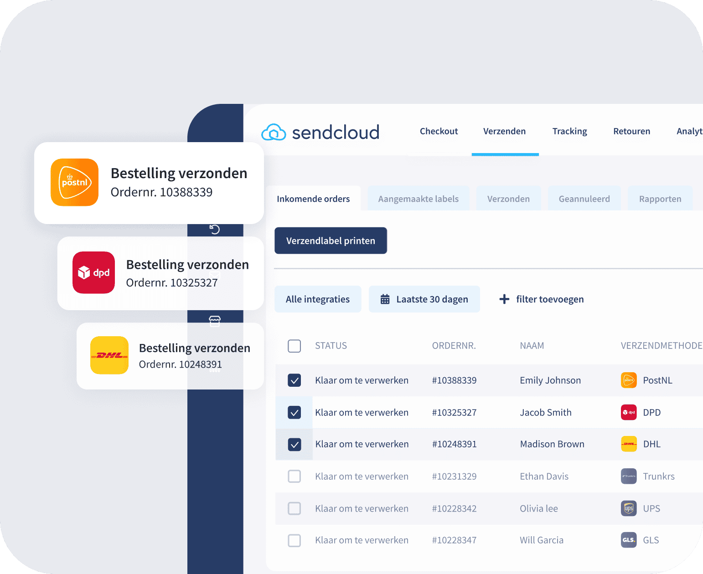Click DHL carrier icon in Madison Brown row

point(629,444)
